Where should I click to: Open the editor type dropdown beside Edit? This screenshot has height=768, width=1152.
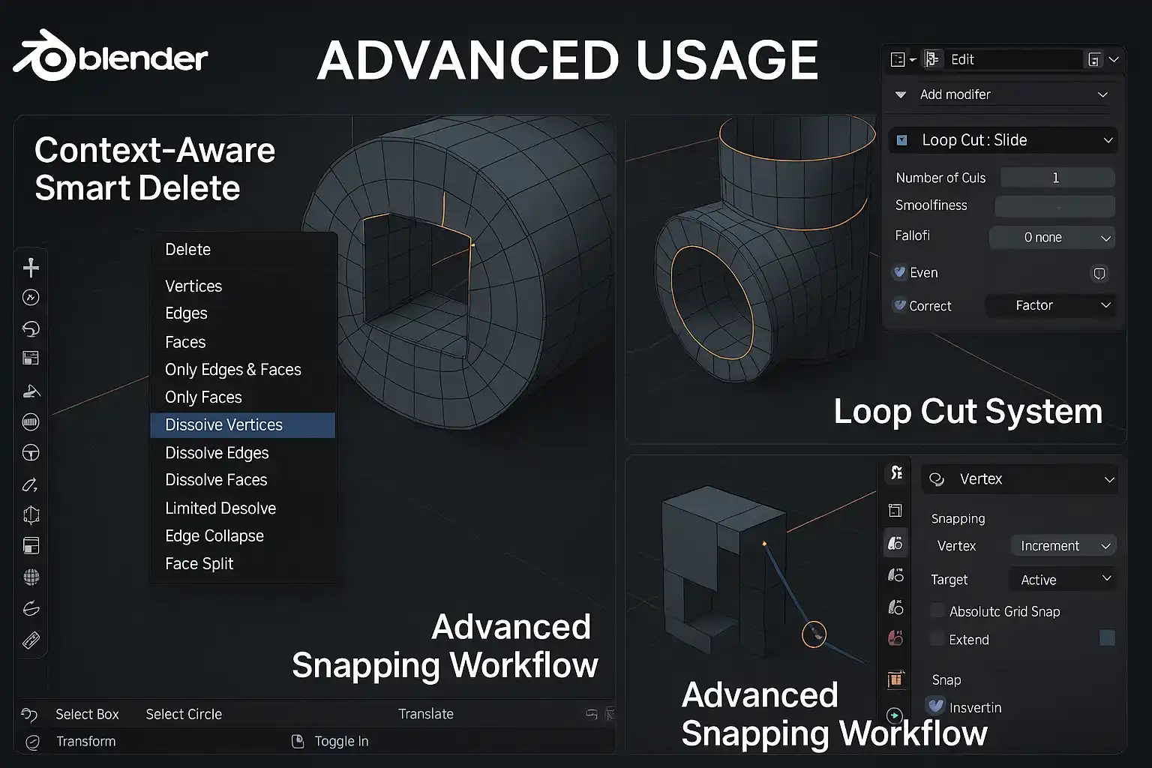[x=903, y=59]
